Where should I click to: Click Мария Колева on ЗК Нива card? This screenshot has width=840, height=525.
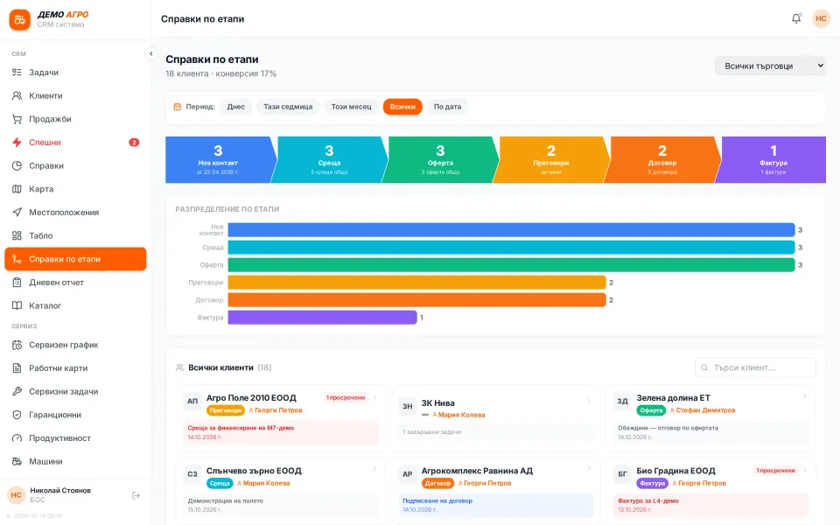[x=458, y=415]
